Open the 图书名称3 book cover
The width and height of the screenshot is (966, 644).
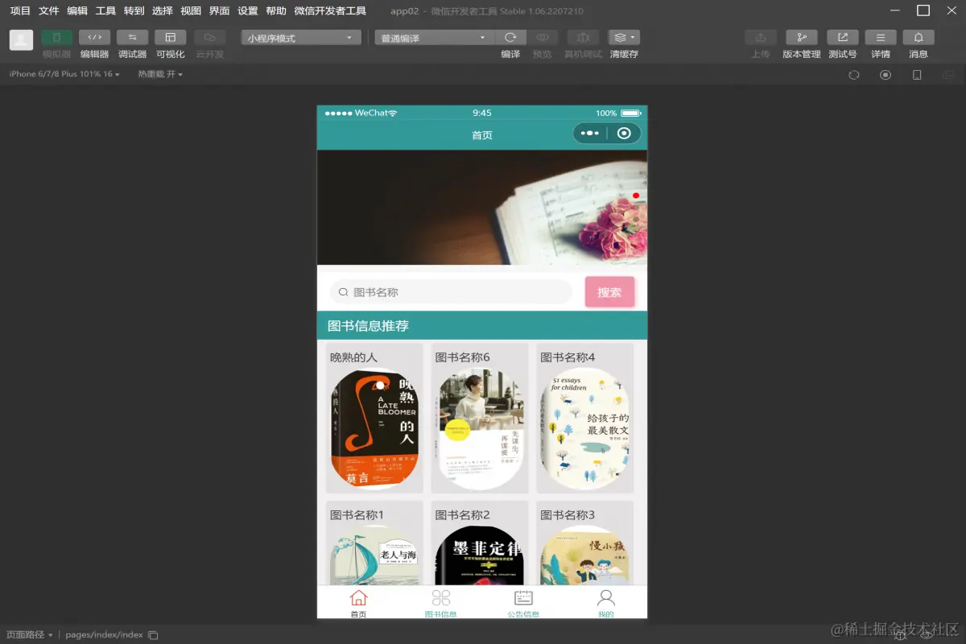(x=584, y=555)
